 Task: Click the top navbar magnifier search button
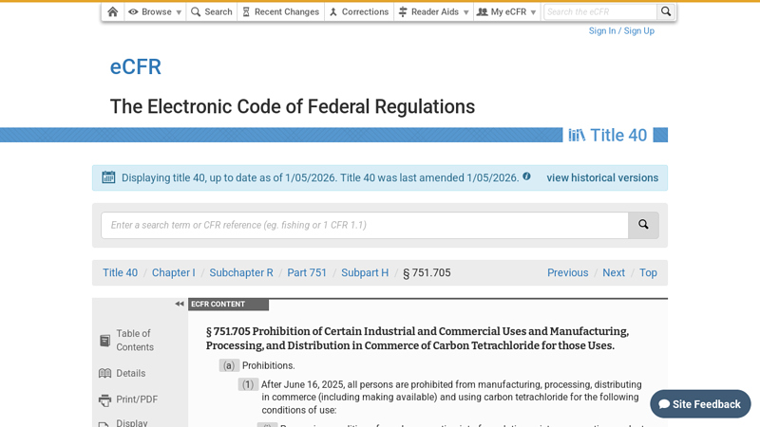666,11
